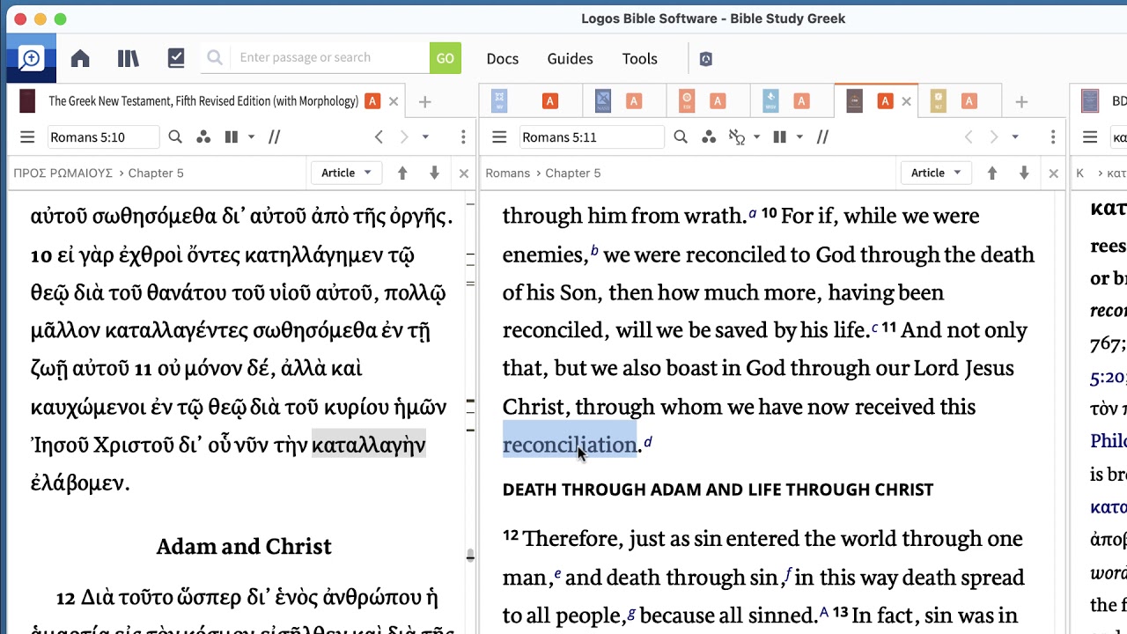Close the active dark-brown Bible tab
This screenshot has width=1127, height=634.
pos(906,102)
